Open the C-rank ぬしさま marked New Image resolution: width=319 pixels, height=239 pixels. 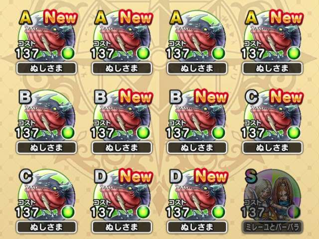point(272,117)
